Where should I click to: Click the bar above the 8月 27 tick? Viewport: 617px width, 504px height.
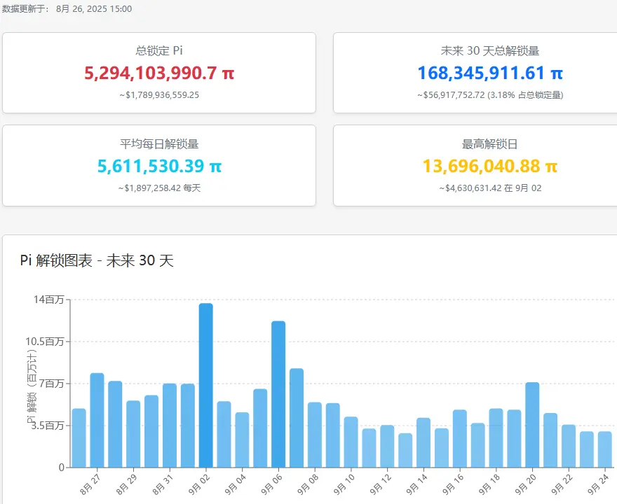pyautogui.click(x=97, y=420)
